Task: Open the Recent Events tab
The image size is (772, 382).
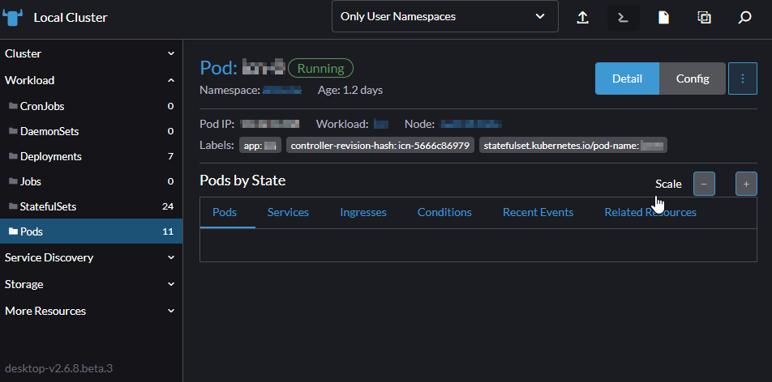Action: [x=538, y=212]
